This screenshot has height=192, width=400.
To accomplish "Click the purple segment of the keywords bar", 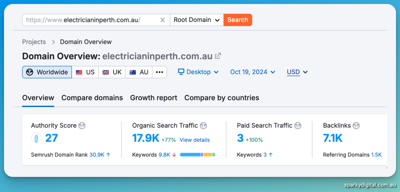I will coord(202,155).
